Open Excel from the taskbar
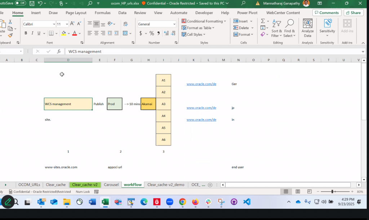Image resolution: width=369 pixels, height=220 pixels. pos(105,202)
